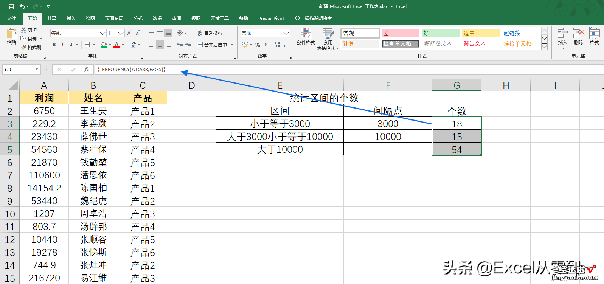Toggle Underline formatting
The height and width of the screenshot is (284, 604).
pos(71,45)
